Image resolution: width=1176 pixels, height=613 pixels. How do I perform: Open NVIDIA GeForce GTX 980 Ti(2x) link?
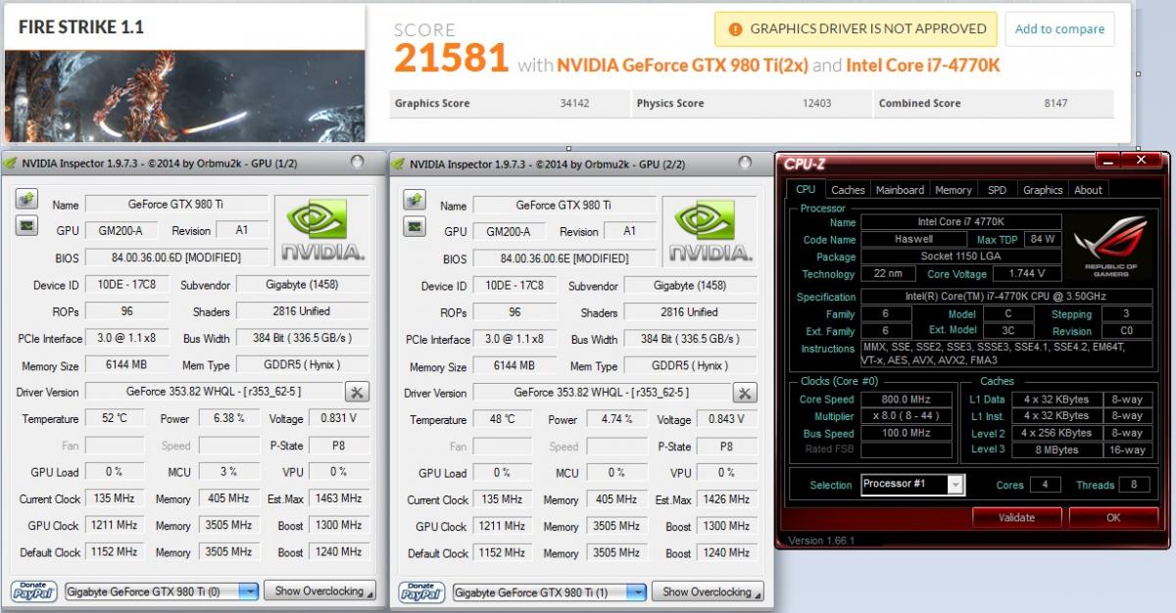[x=682, y=66]
